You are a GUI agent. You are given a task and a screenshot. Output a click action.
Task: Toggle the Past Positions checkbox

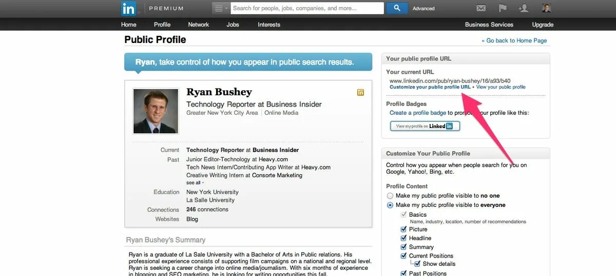pyautogui.click(x=403, y=273)
